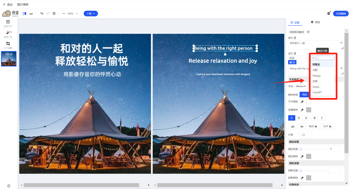Click the zoom out minus icon
The height and width of the screenshot is (189, 350).
(x=64, y=14)
